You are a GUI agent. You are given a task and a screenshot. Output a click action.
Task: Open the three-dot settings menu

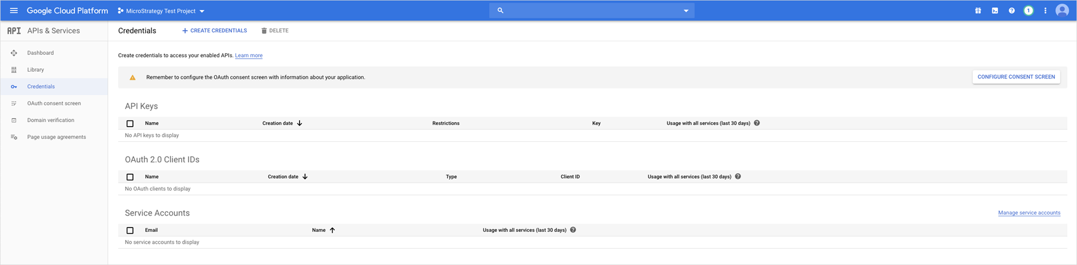tap(1045, 11)
